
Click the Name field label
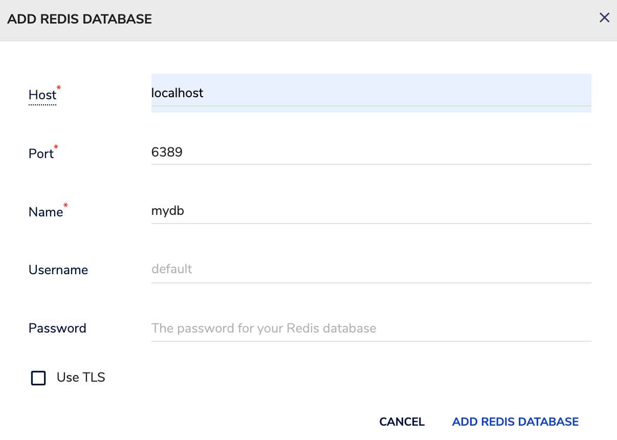pos(46,212)
